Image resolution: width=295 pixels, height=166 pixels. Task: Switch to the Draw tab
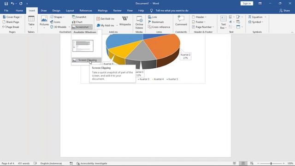point(44,11)
